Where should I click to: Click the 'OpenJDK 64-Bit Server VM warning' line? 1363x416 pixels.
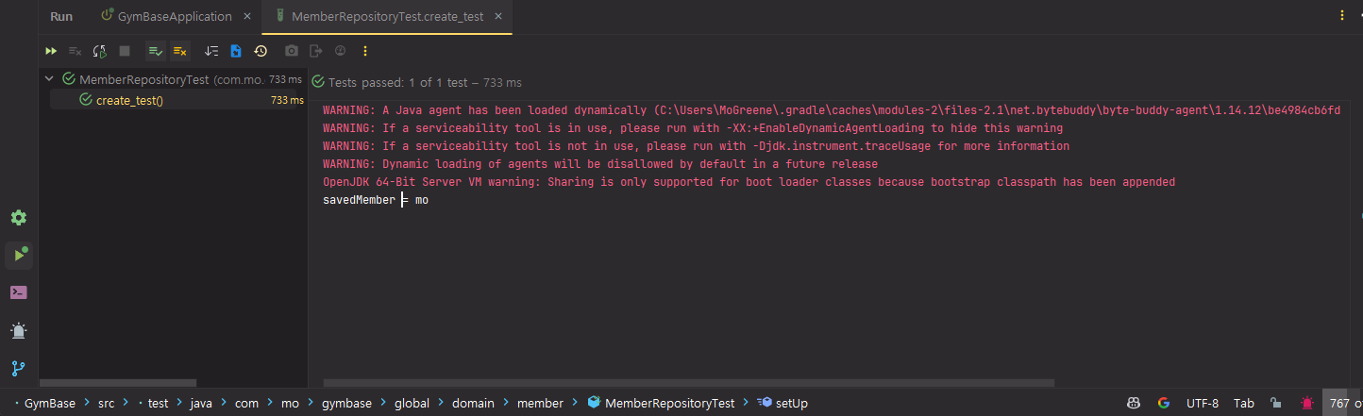[x=749, y=182]
